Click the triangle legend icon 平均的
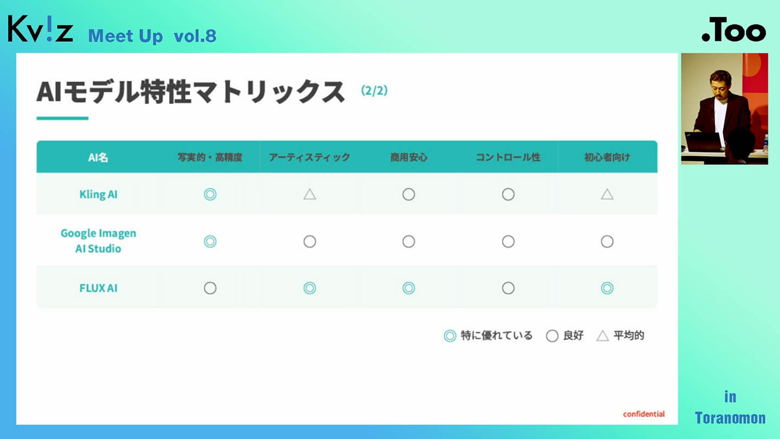 (x=602, y=336)
